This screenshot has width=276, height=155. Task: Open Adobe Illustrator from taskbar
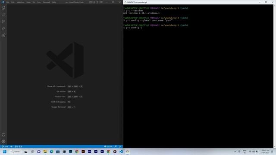click(83, 152)
